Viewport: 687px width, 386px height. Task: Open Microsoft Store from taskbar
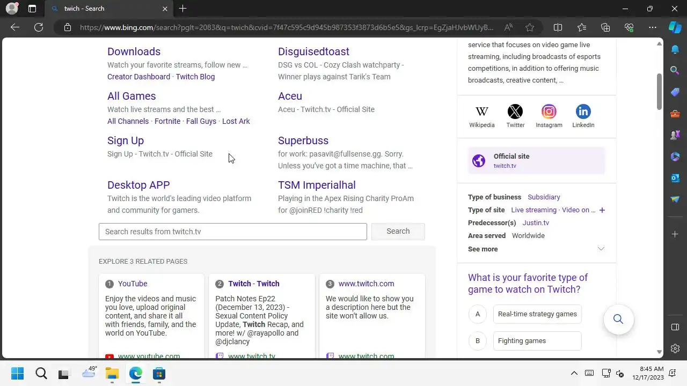(x=159, y=374)
